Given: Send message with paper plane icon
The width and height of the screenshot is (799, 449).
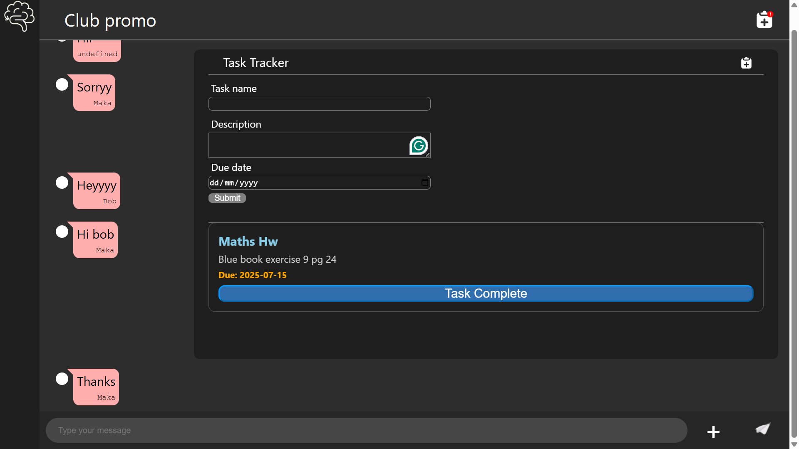Looking at the screenshot, I should (x=763, y=429).
